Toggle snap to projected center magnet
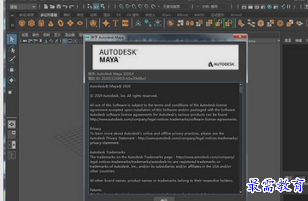Image resolution: width=308 pixels, height=201 pixels. point(140,6)
